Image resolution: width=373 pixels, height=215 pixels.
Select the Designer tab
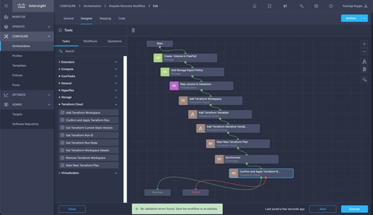[x=86, y=19]
